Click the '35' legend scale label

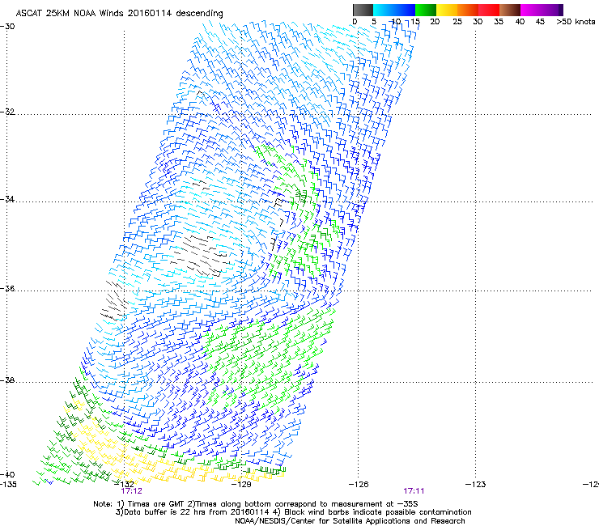499,22
